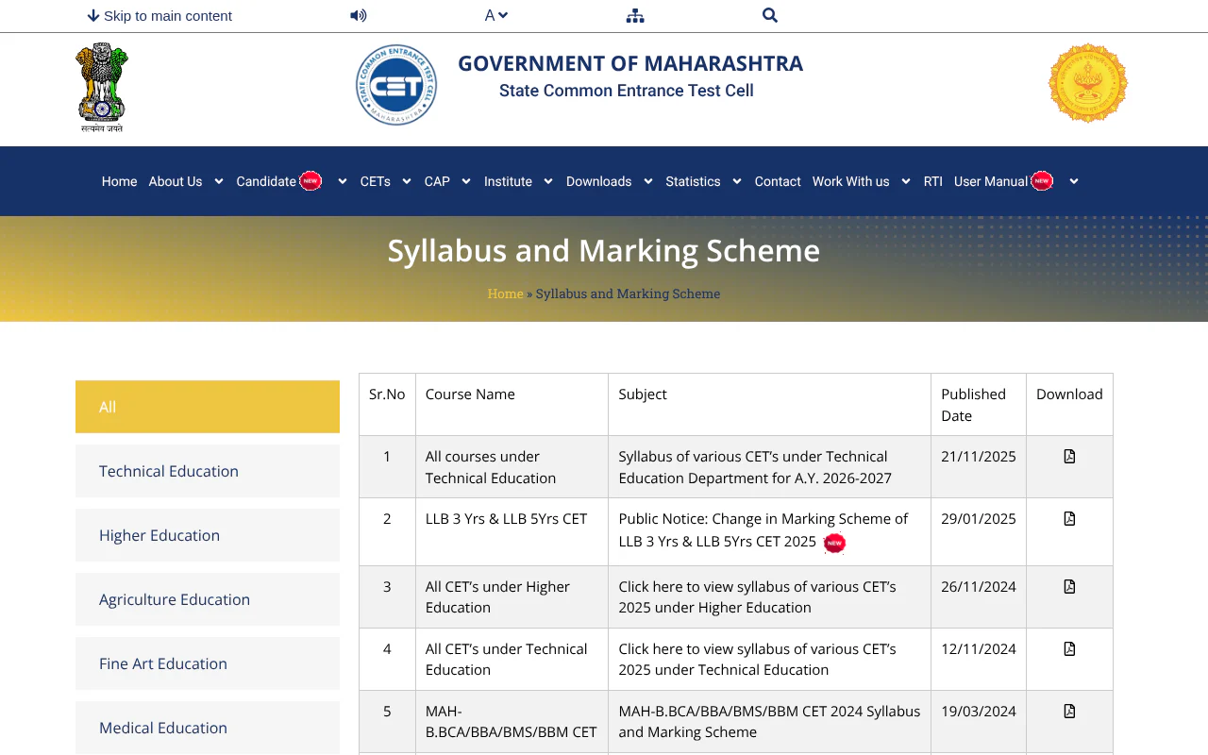Expand the Institute menu chevron
Image resolution: width=1208 pixels, height=755 pixels.
548,181
